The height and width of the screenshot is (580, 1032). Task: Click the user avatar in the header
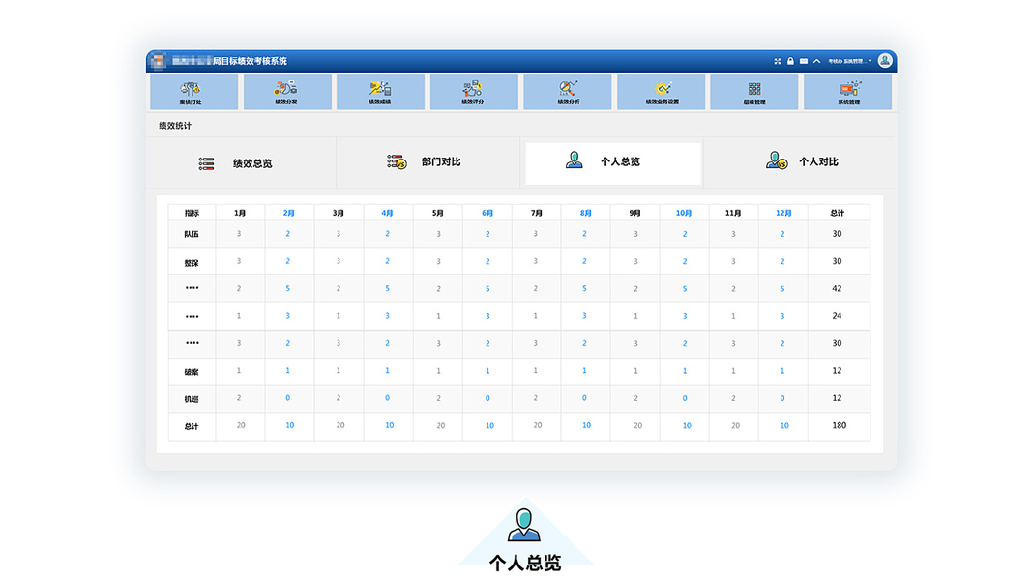pos(885,61)
